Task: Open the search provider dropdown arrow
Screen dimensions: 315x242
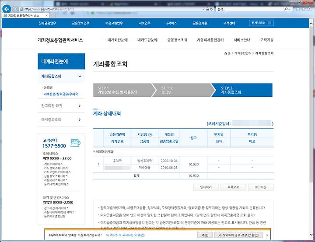Action: [290, 9]
